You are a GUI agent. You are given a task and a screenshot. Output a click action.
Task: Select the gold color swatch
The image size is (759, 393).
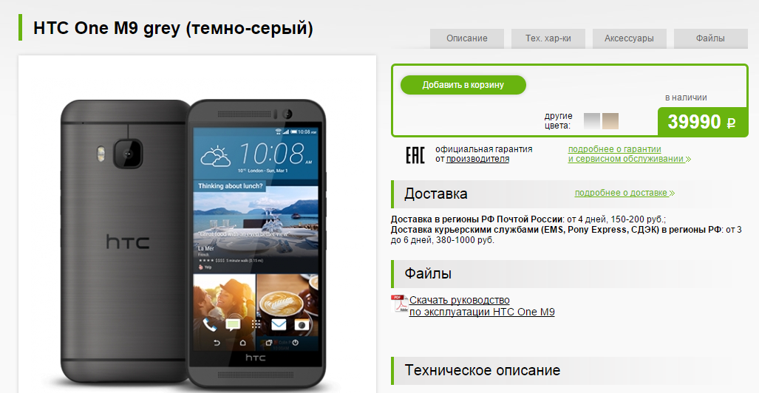[610, 121]
